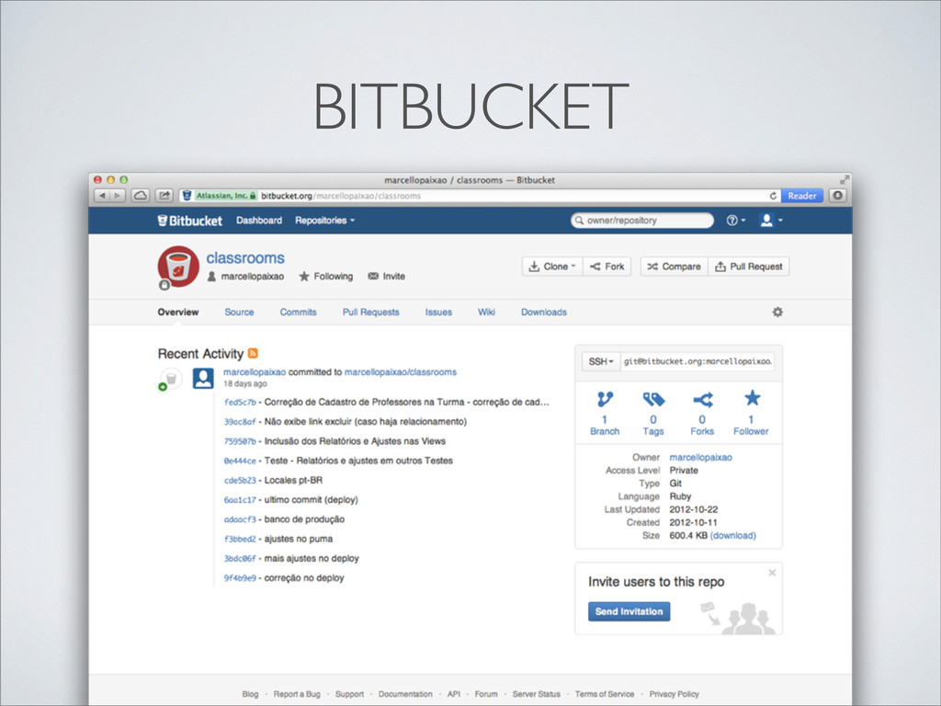Click the (download) link next to Size

pyautogui.click(x=732, y=536)
